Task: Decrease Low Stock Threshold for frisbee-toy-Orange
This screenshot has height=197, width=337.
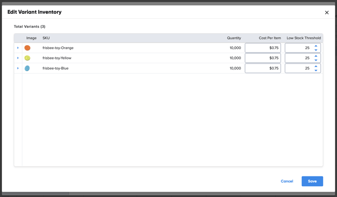Action: tap(316, 50)
